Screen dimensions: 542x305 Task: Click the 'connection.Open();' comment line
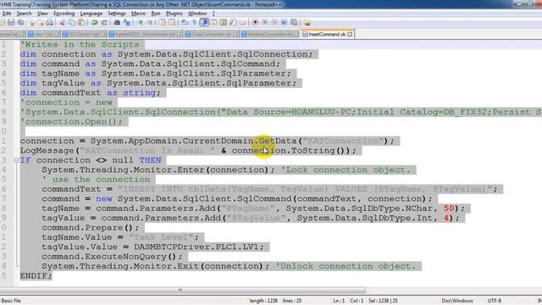coord(71,122)
